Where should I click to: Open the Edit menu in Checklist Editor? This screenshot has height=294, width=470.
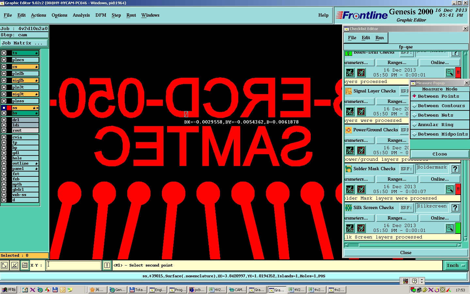366,38
